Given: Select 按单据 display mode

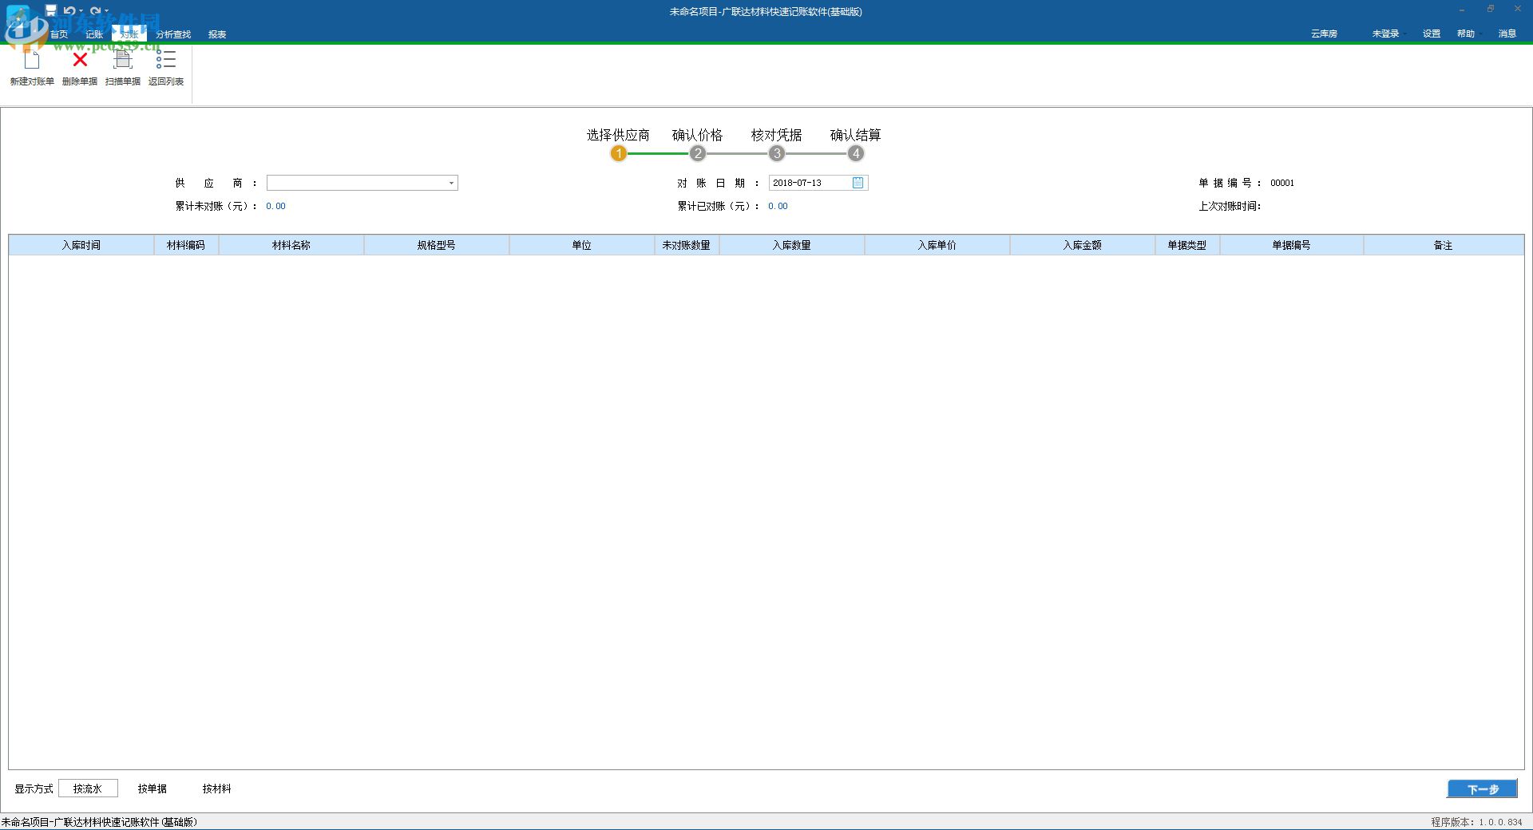Looking at the screenshot, I should (x=152, y=788).
